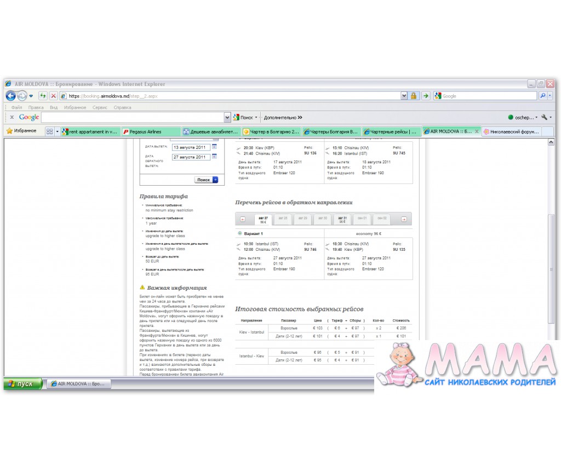Screen dimensions: 561x471
Task: Click the browser Back button
Action: pos(10,96)
